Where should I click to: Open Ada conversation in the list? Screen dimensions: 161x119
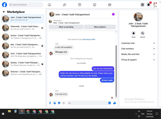pos(23,46)
